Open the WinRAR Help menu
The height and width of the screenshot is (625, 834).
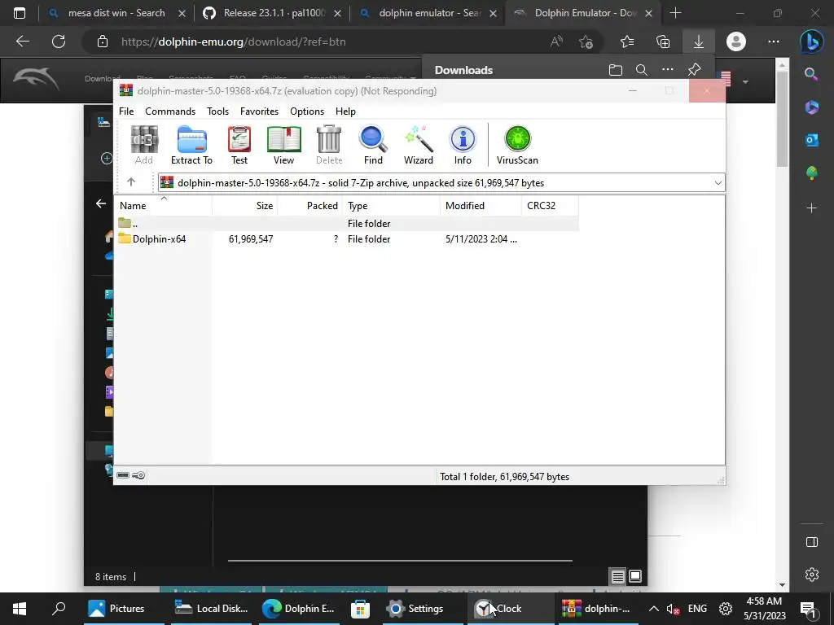point(345,111)
